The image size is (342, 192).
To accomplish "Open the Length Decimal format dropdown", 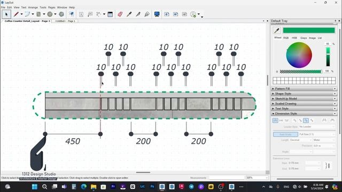I will (x=300, y=140).
